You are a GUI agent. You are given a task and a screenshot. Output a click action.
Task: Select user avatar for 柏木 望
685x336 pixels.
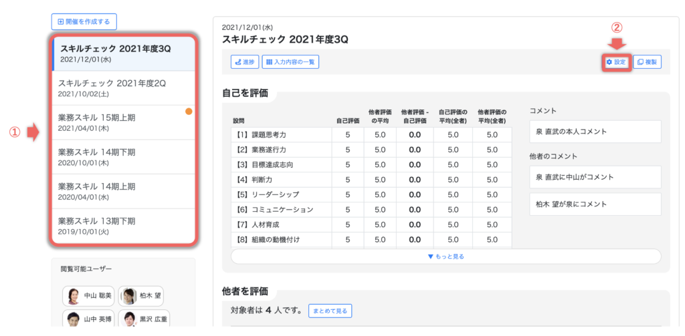point(130,296)
